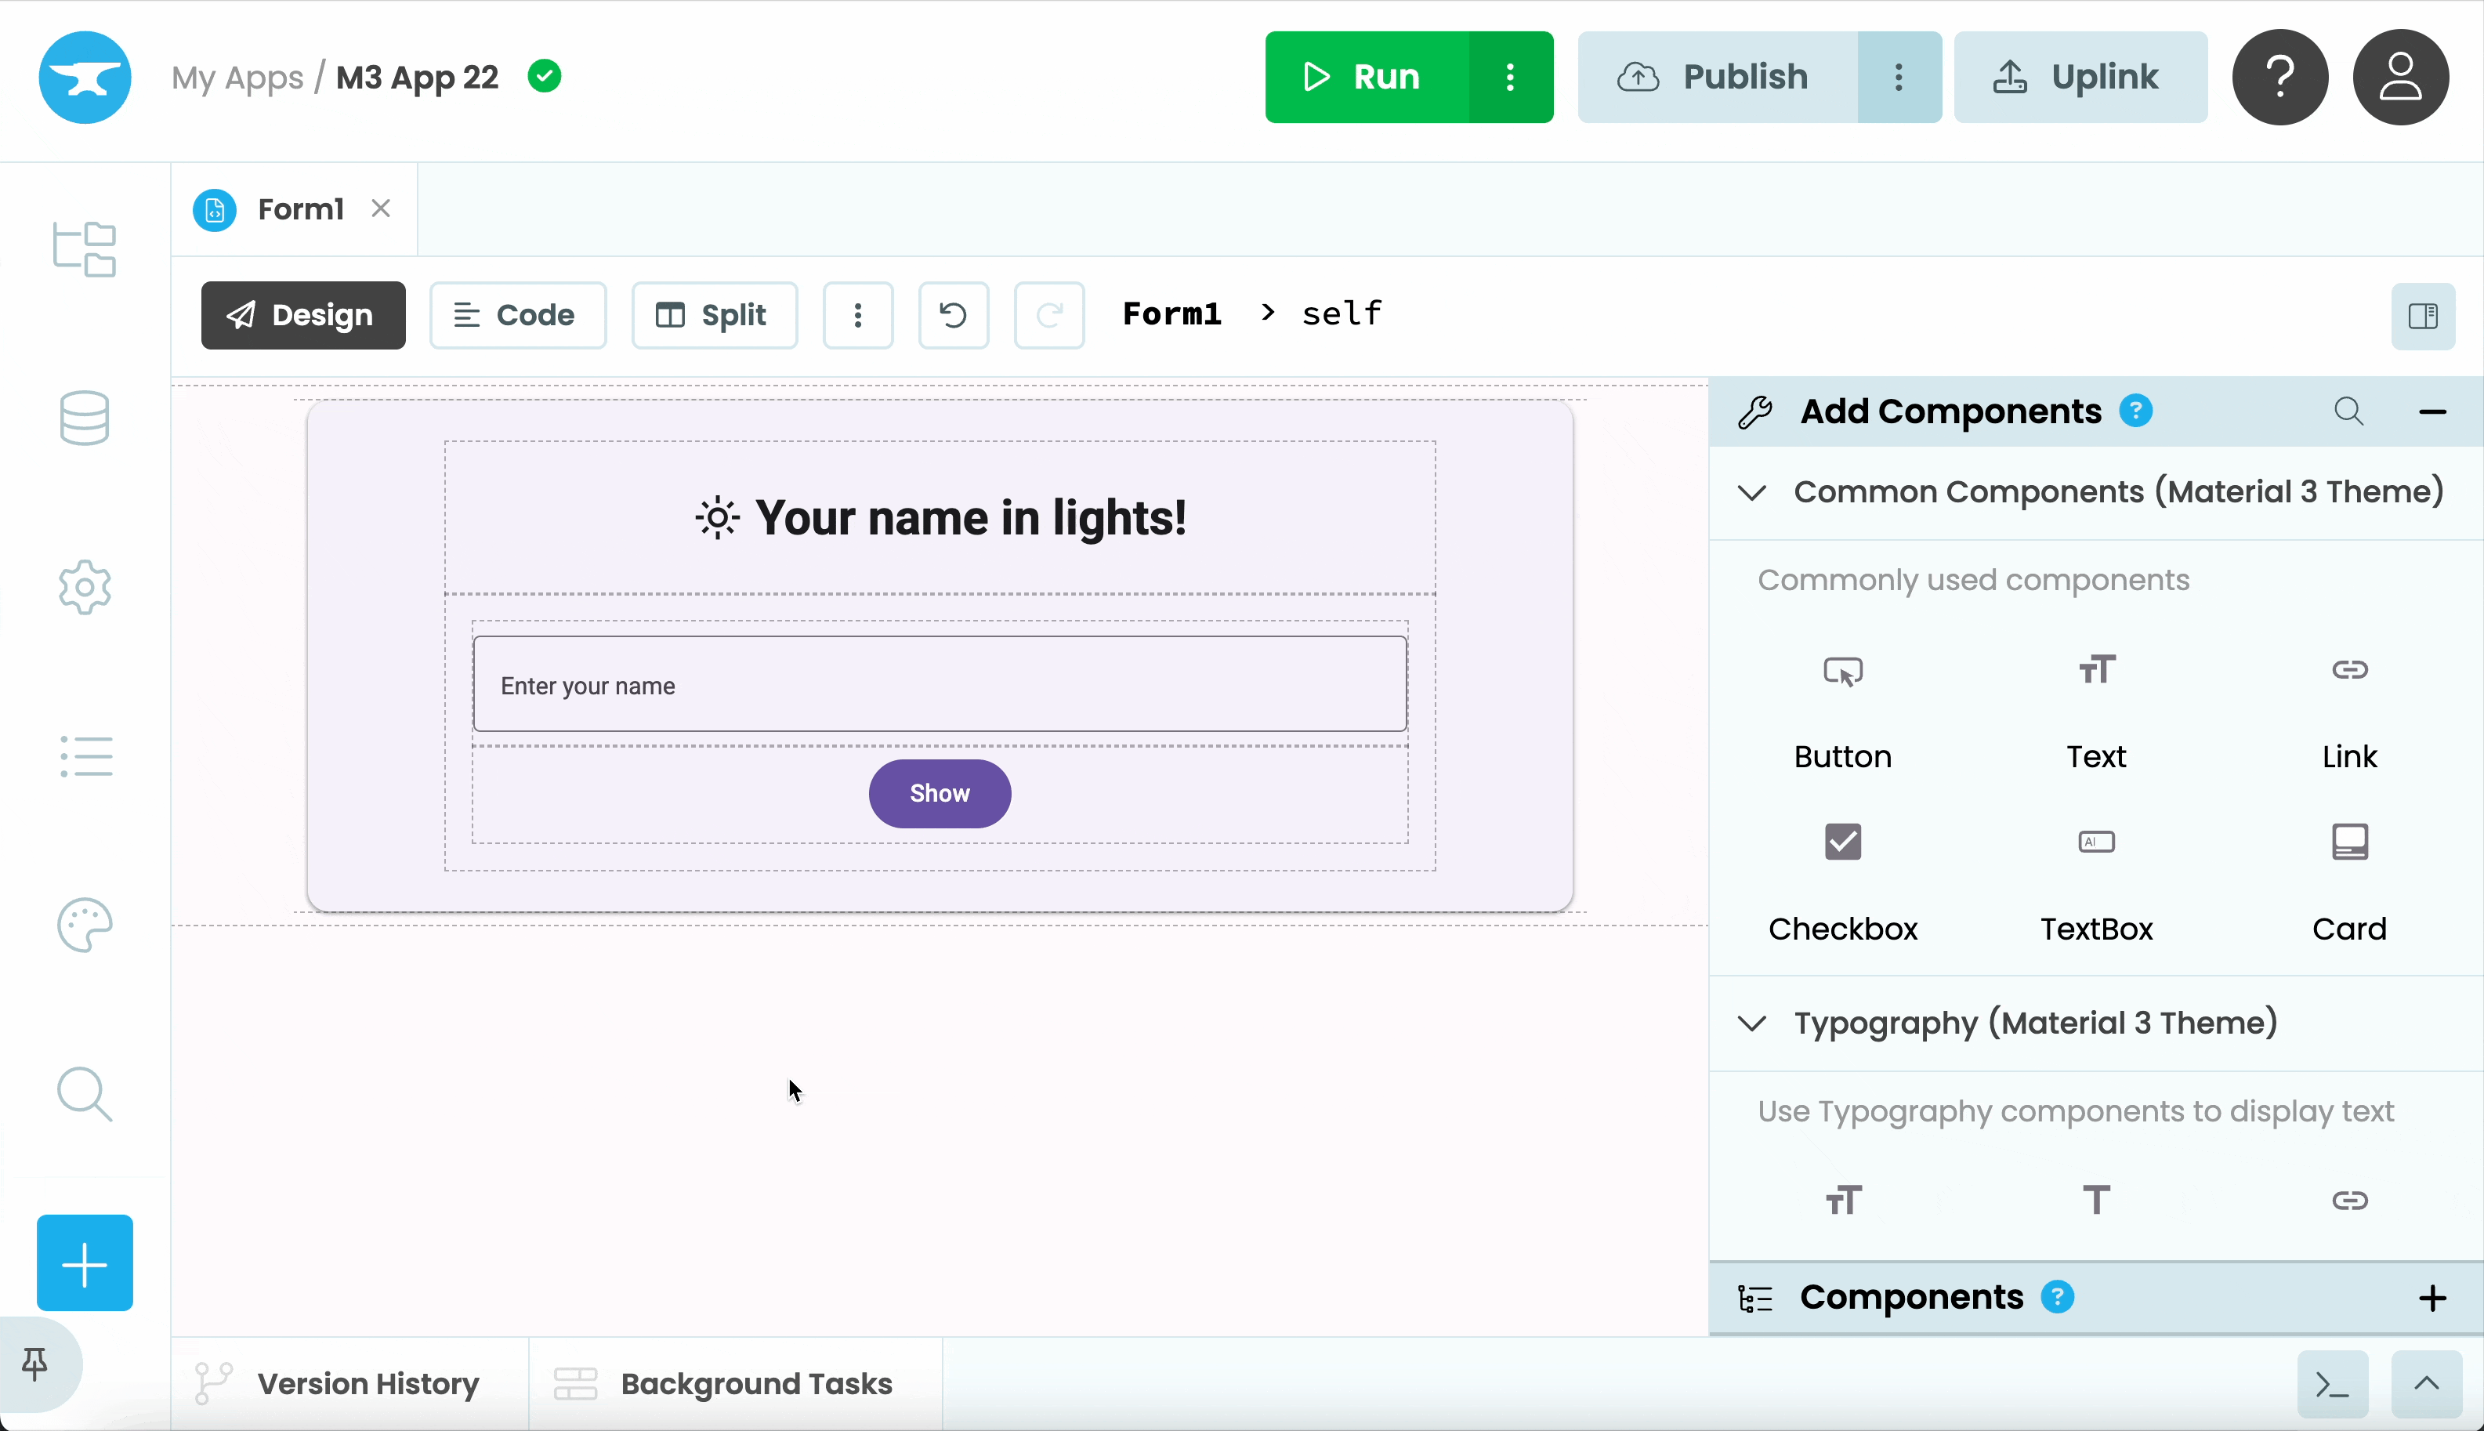Open app settings via the gear icon
Screen dimensions: 2484x1431
[x=84, y=587]
